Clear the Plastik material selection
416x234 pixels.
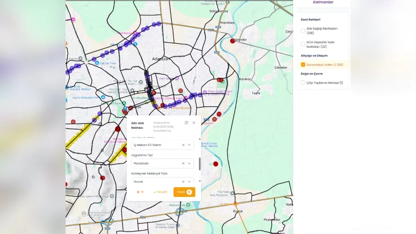point(183,182)
